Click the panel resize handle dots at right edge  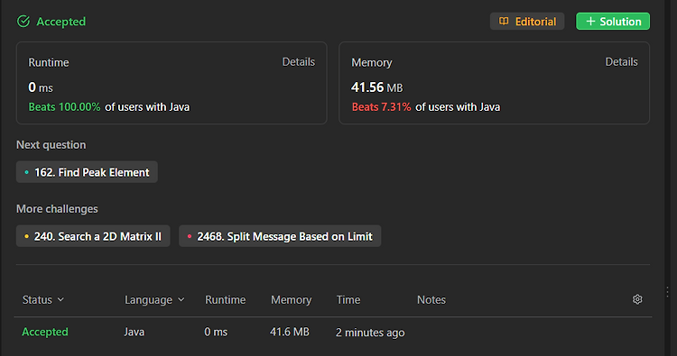667,292
